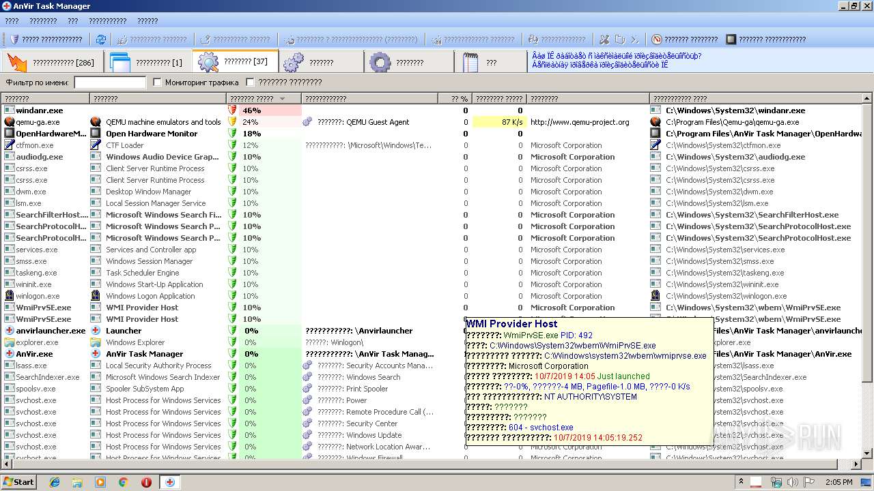Show hidden system tray icons
The image size is (874, 491).
point(741,482)
